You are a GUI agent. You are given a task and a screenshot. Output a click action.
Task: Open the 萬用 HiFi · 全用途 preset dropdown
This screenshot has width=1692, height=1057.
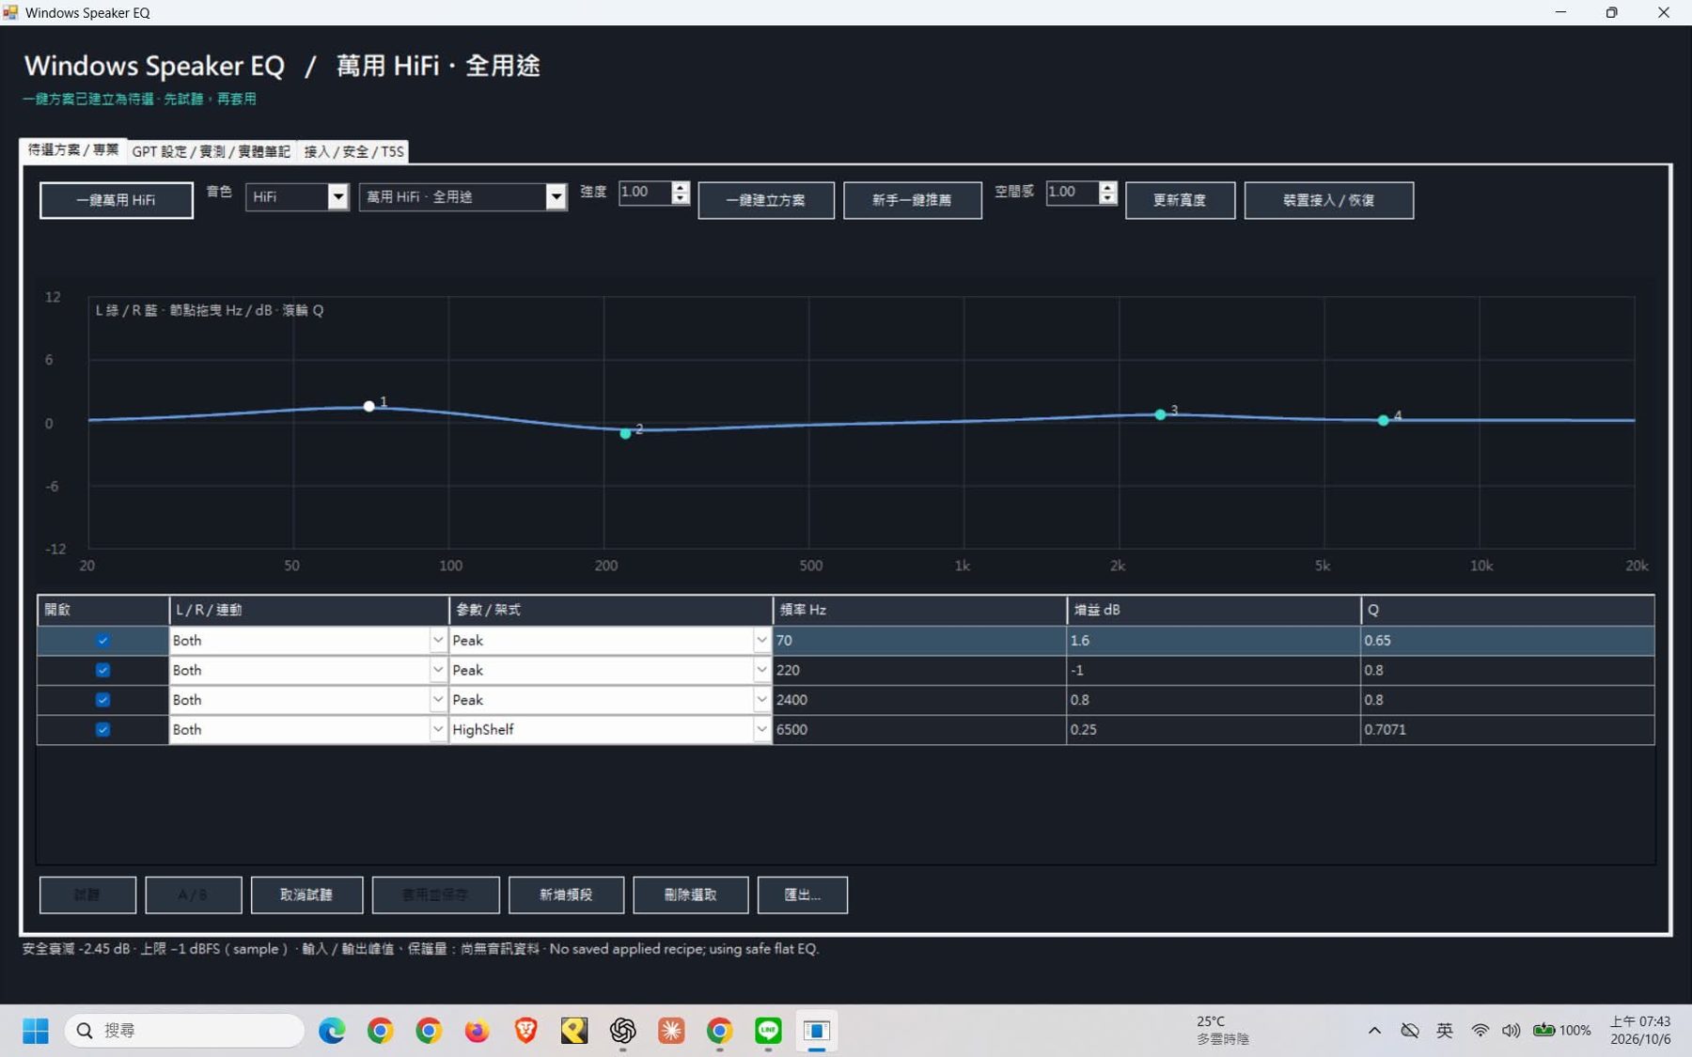click(x=556, y=196)
